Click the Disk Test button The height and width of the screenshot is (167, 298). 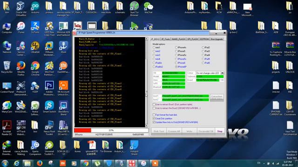click(159, 131)
